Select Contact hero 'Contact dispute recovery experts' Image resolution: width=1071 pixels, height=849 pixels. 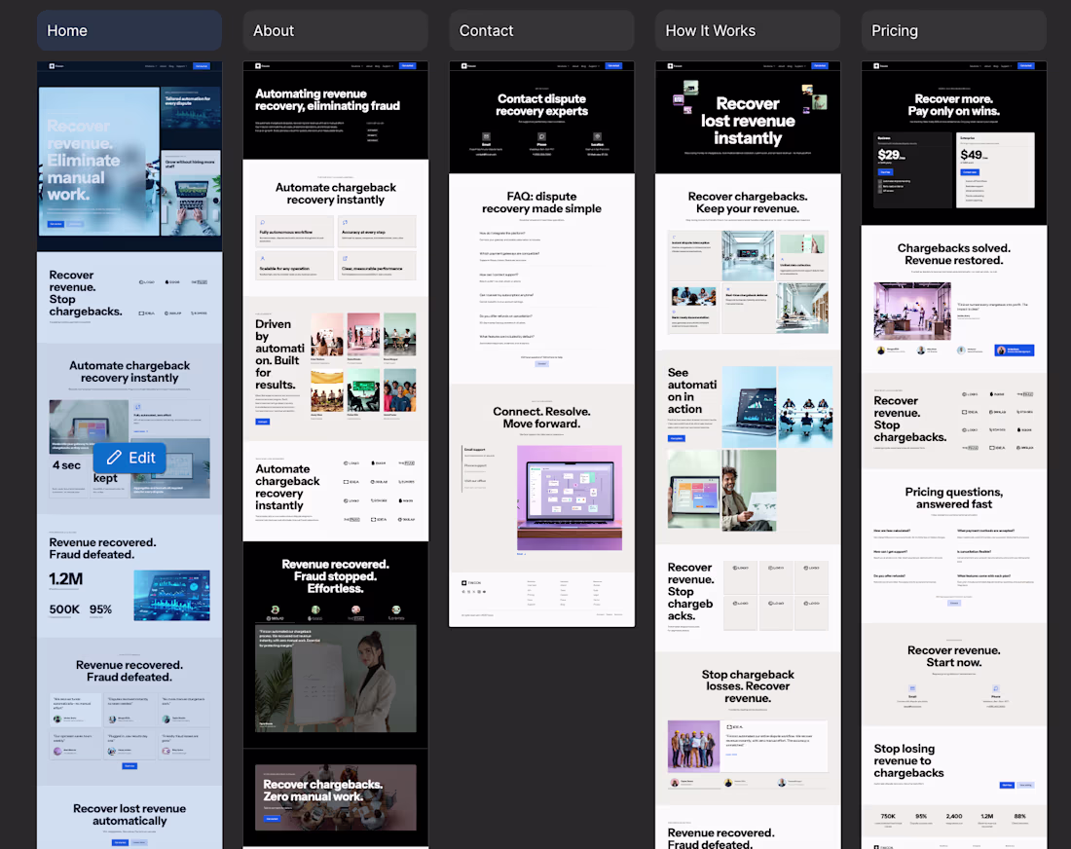pyautogui.click(x=541, y=122)
